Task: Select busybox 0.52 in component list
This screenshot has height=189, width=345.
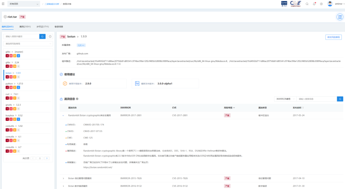Action: click(x=28, y=117)
